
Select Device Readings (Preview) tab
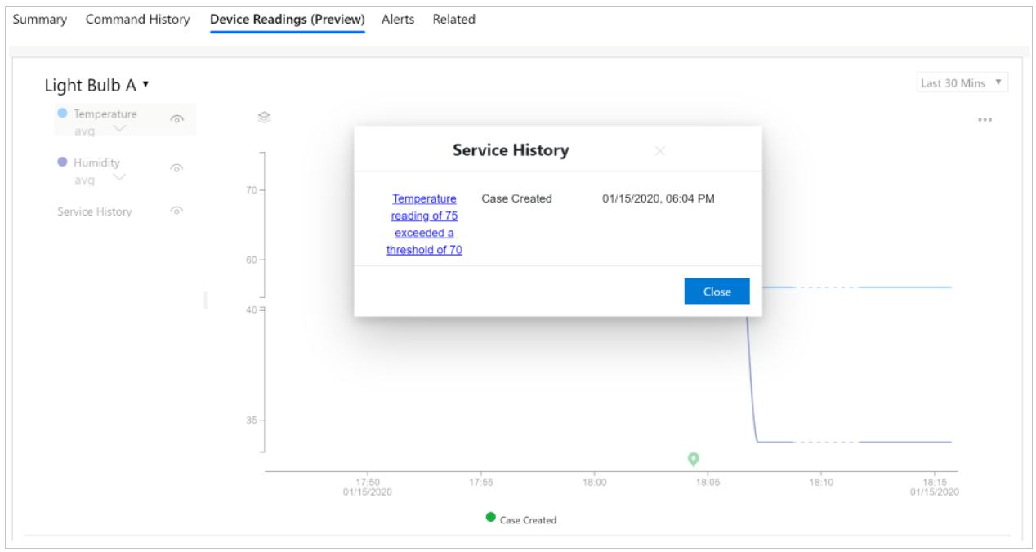(287, 19)
